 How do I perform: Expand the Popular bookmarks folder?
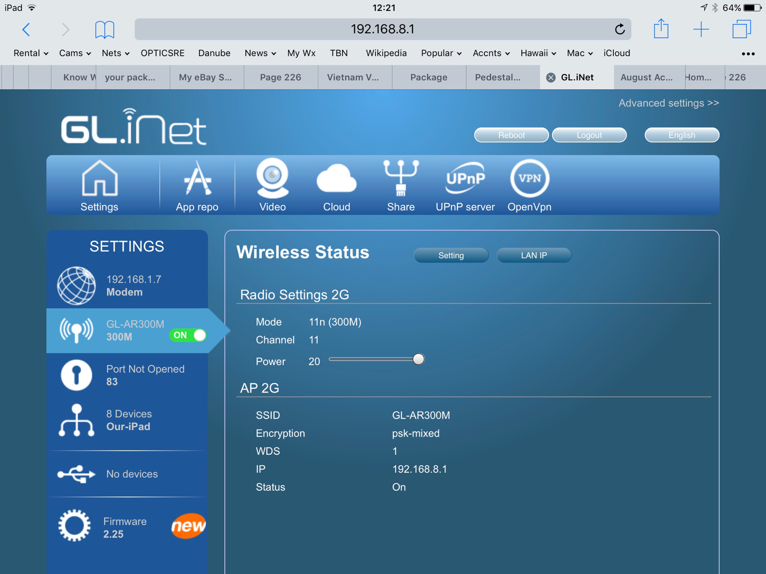tap(441, 53)
